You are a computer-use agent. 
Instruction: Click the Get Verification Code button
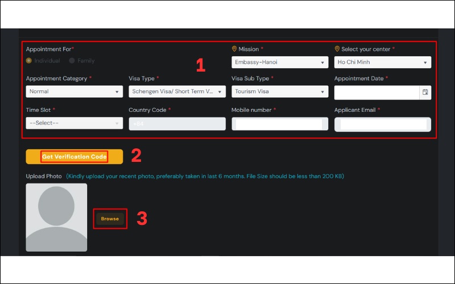[74, 157]
